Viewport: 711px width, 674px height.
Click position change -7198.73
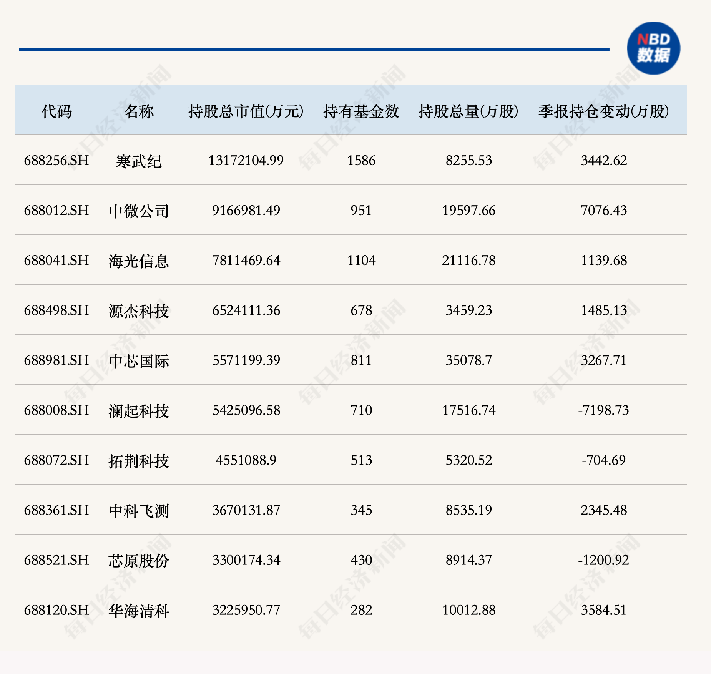tap(604, 410)
